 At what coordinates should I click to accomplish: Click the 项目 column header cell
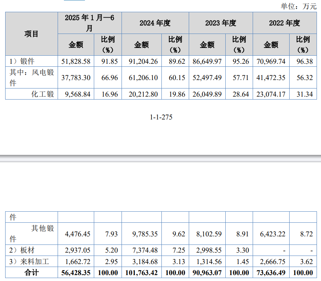(x=31, y=34)
